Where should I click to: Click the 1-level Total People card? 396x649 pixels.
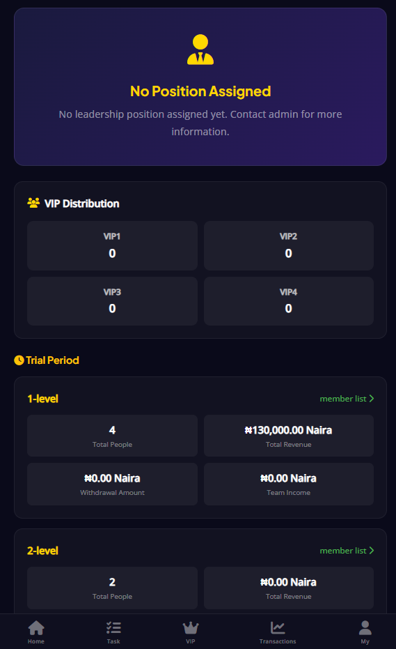point(113,436)
